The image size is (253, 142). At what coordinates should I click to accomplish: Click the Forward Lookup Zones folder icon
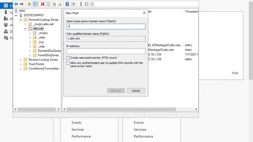(25, 20)
